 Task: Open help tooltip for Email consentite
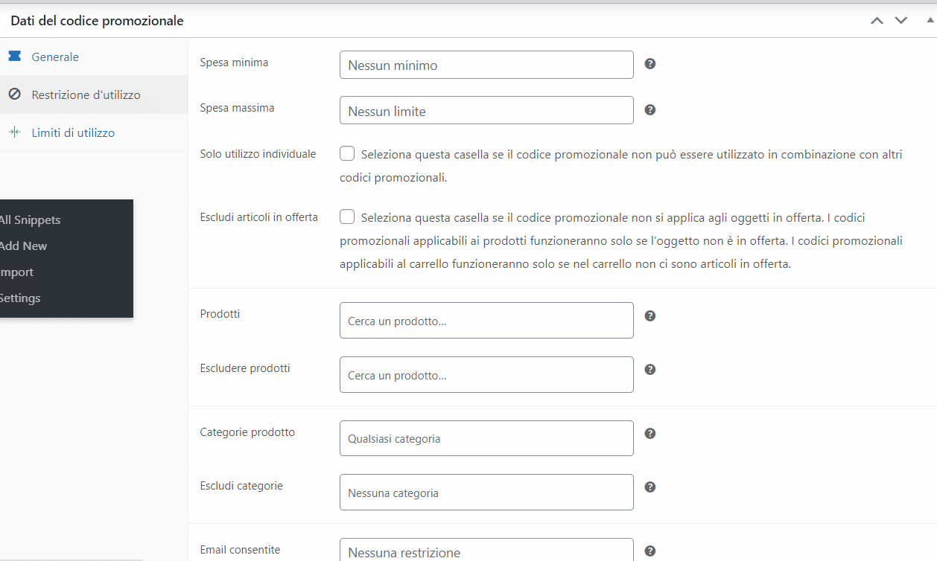pyautogui.click(x=649, y=551)
